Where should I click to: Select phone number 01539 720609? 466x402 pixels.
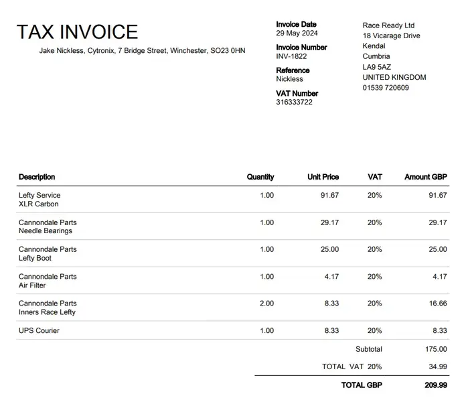[x=386, y=88]
